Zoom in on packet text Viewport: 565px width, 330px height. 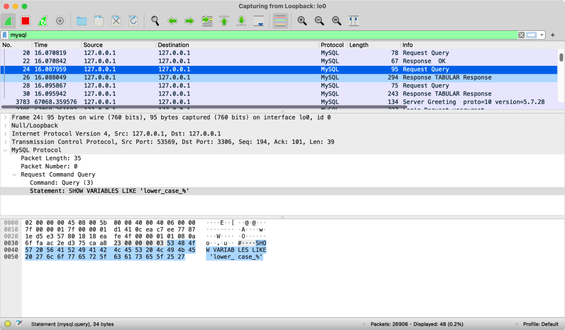[302, 21]
